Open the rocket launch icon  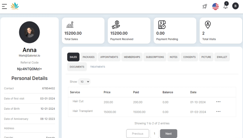click(205, 6)
